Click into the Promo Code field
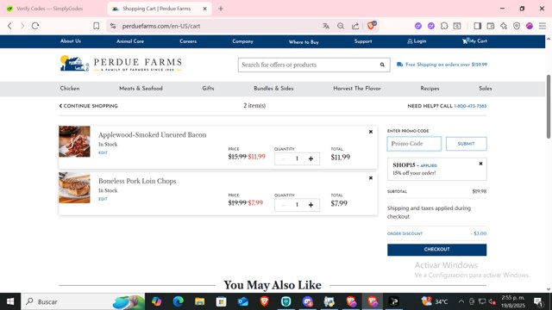The image size is (552, 310). pos(414,144)
